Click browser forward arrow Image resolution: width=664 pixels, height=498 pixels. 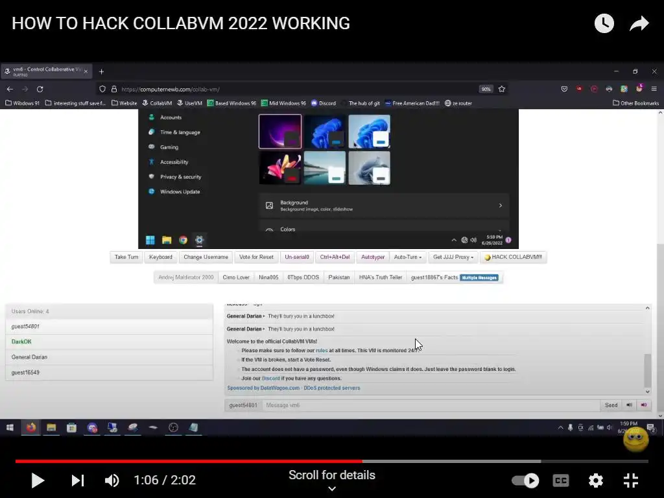[x=25, y=89]
